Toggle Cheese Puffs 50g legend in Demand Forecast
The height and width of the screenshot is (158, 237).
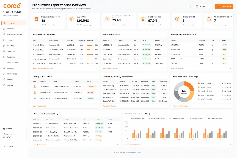(x=215, y=118)
